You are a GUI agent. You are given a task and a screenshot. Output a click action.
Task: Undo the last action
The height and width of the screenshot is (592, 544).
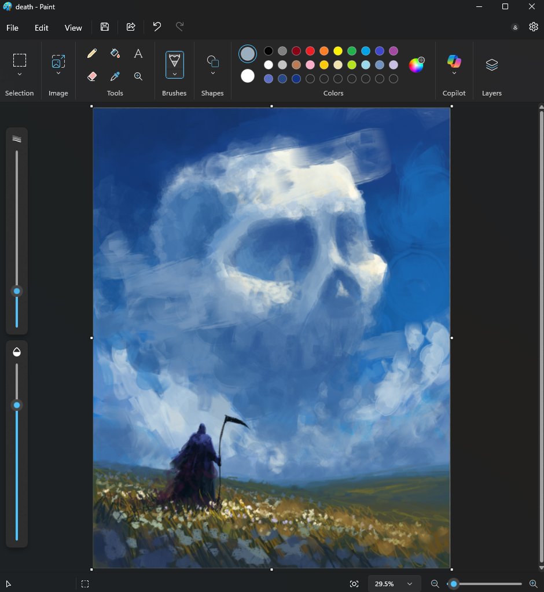click(x=156, y=27)
